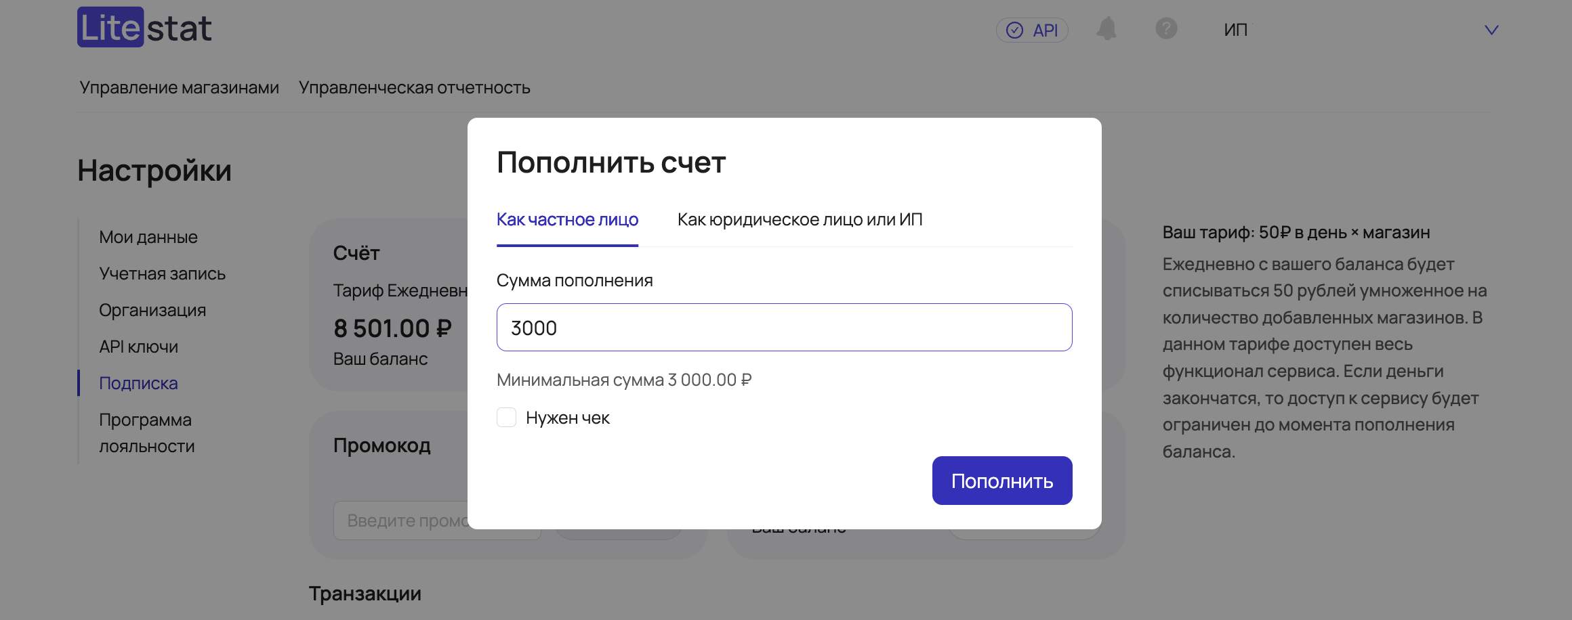Image resolution: width=1572 pixels, height=620 pixels.
Task: Click the promo code input field
Action: point(400,521)
